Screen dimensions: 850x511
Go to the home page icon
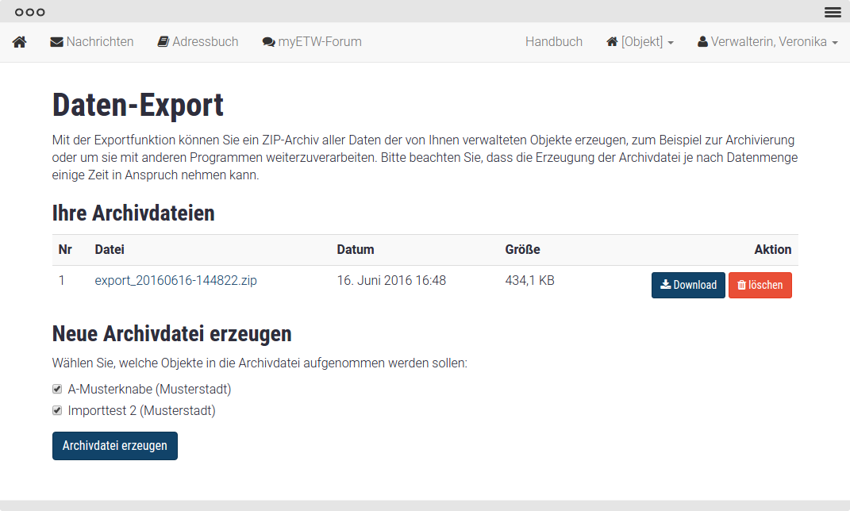click(x=20, y=42)
